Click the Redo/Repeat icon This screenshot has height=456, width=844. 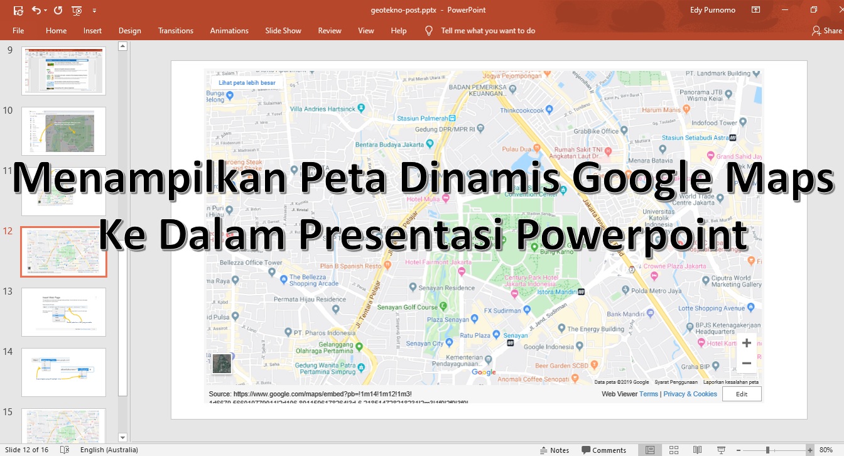(x=58, y=10)
